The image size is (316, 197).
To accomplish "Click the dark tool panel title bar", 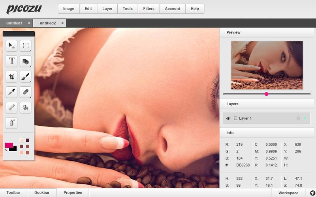I will click(19, 34).
